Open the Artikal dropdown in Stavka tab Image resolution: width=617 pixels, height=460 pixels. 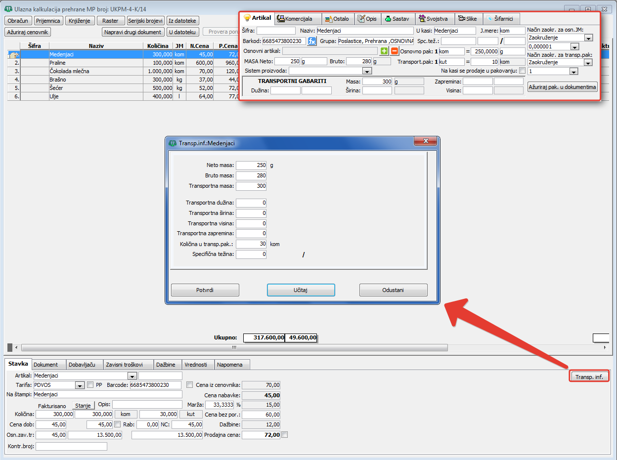click(x=132, y=376)
